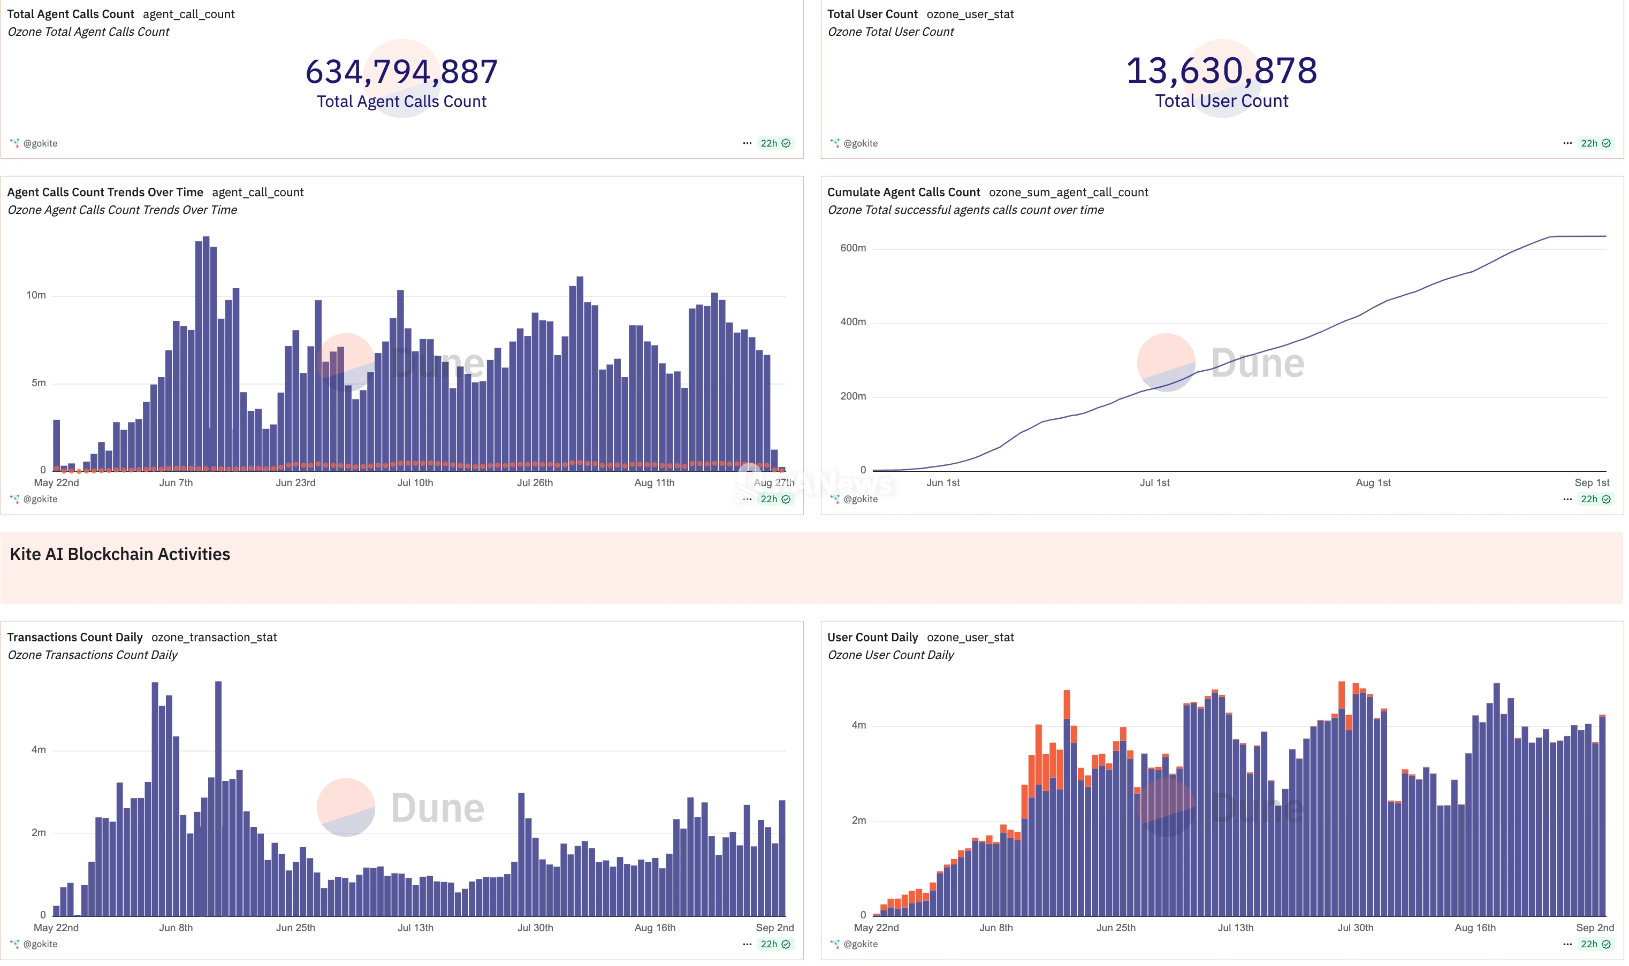Click the 22h refresh badge in Cumulate Agent Calls Count panel

[x=1595, y=499]
